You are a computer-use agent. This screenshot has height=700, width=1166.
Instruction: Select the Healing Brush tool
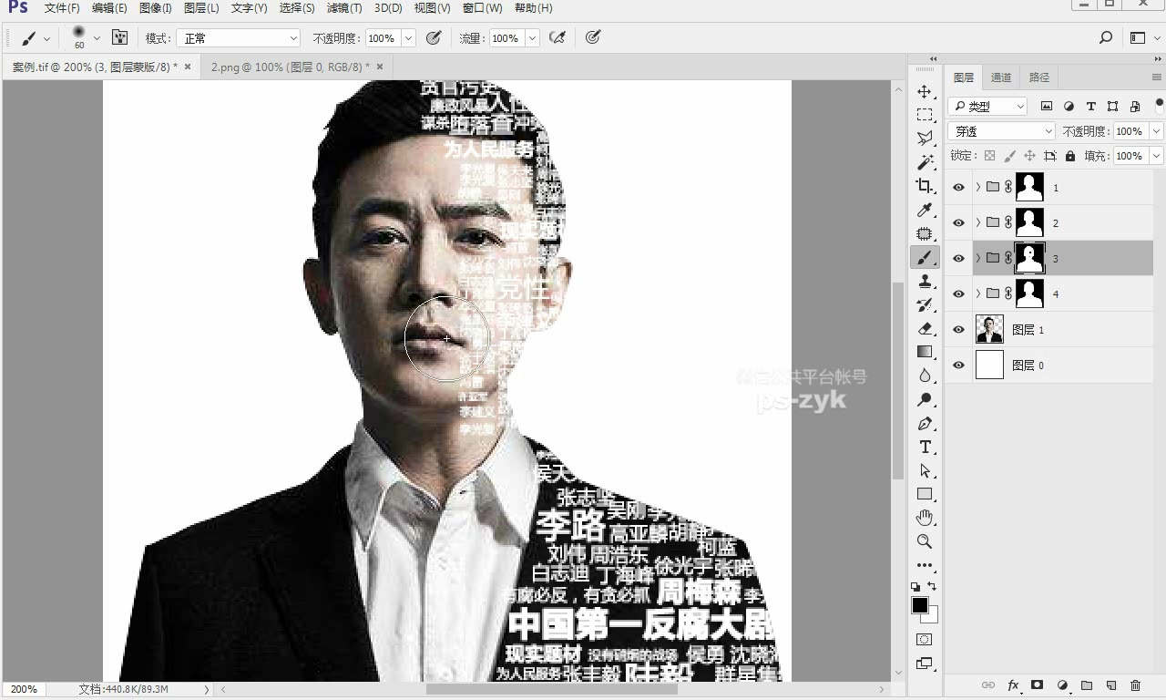tap(925, 233)
